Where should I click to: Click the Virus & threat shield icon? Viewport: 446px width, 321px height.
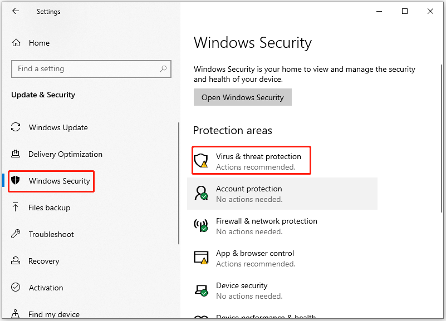click(x=200, y=161)
